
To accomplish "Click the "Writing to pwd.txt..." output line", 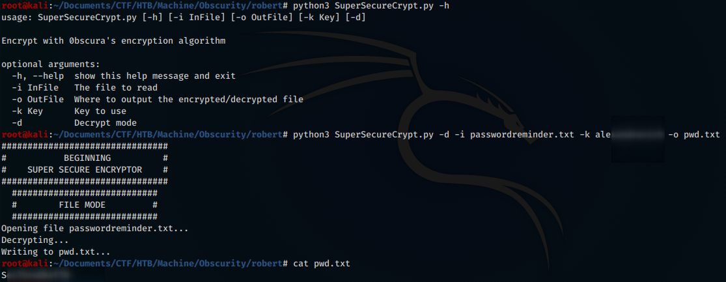I will pyautogui.click(x=56, y=252).
